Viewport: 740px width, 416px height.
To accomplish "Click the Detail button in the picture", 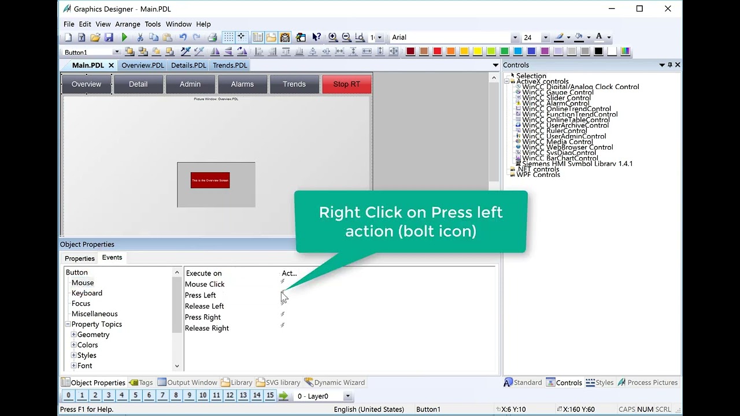I will tap(138, 84).
